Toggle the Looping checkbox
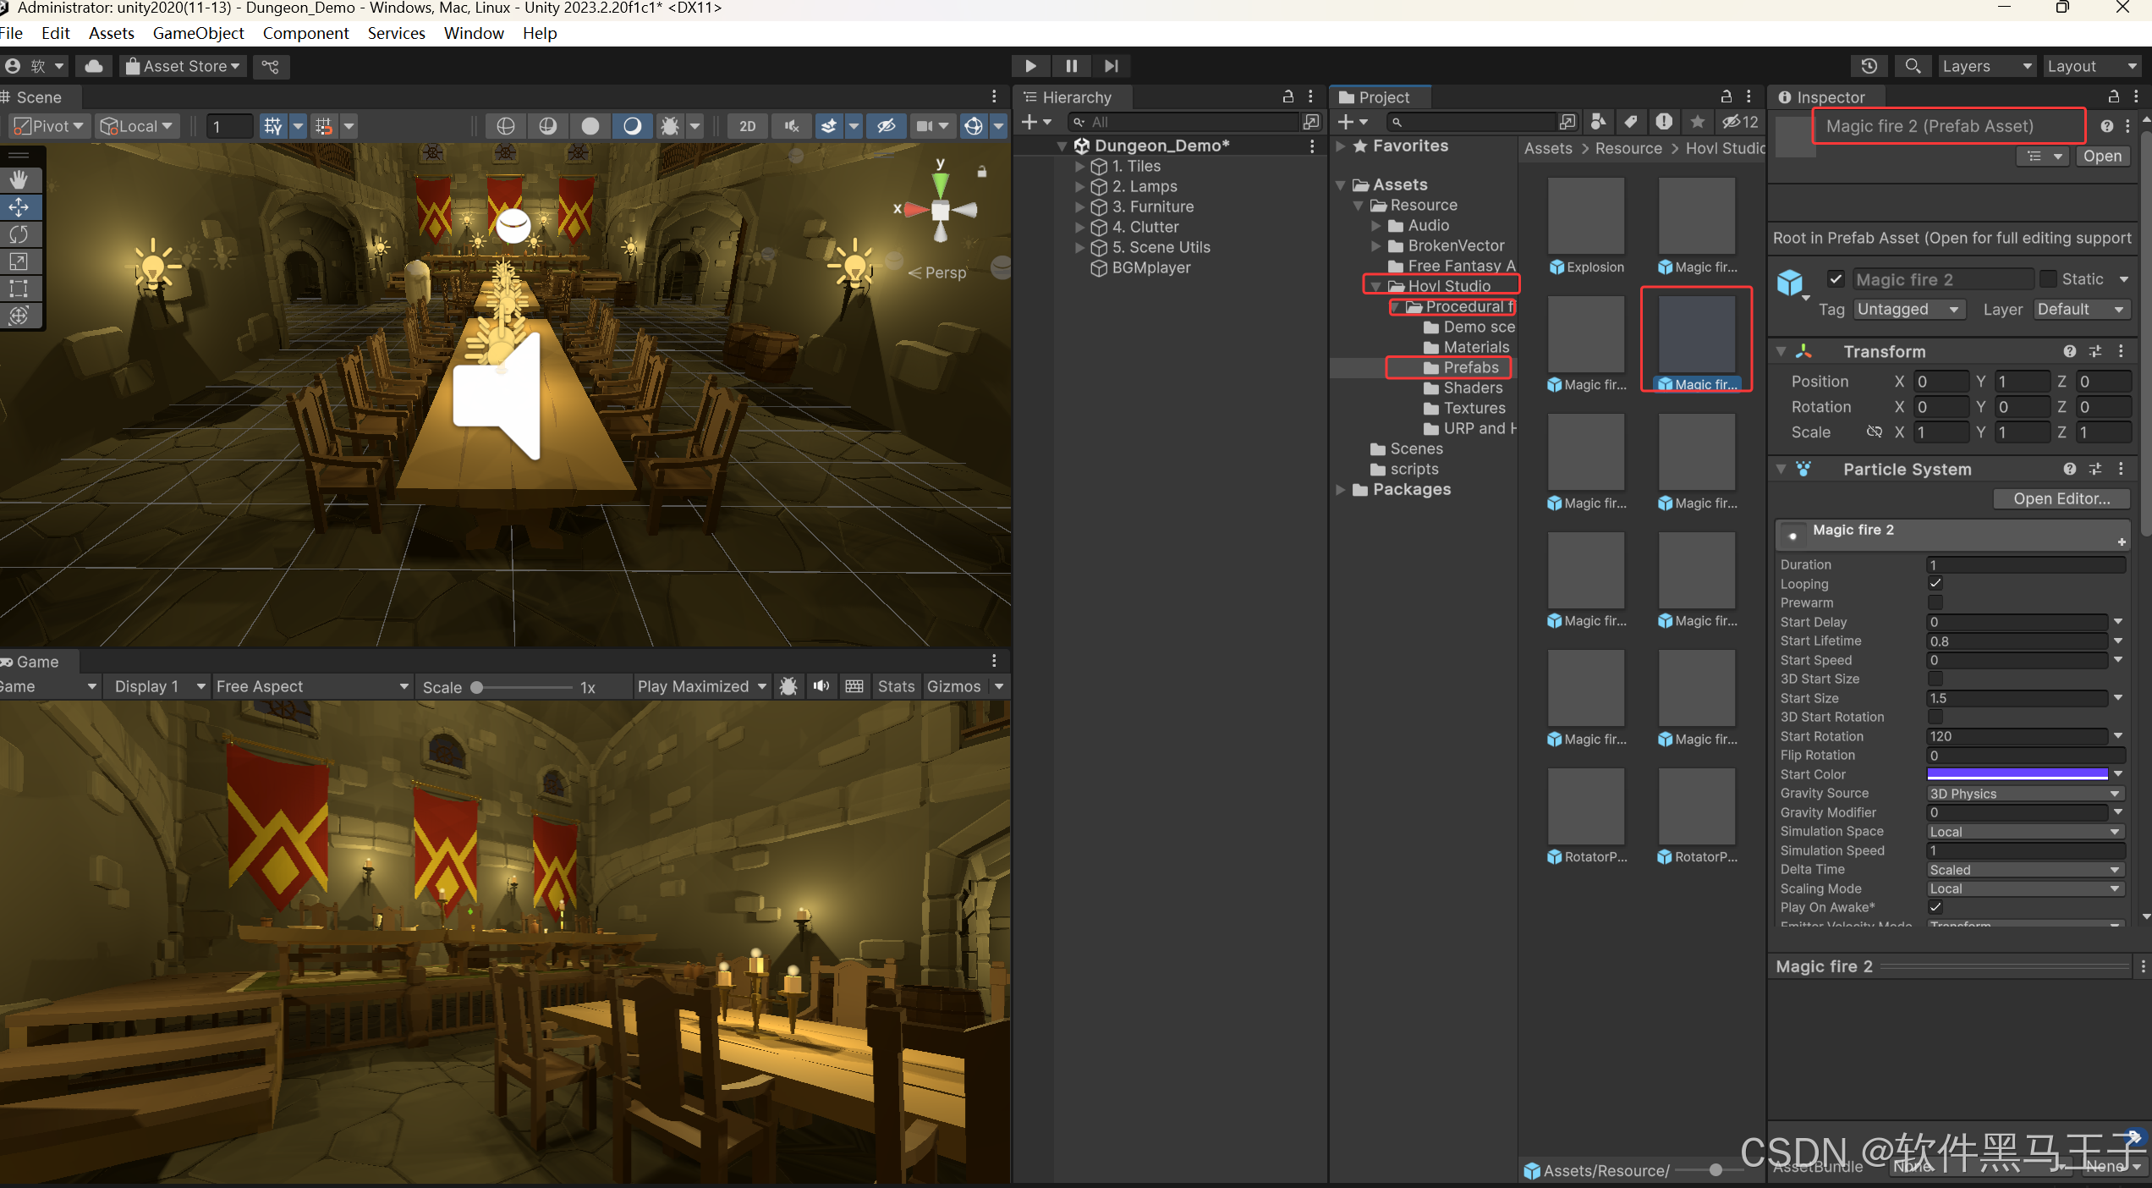This screenshot has width=2152, height=1188. (x=1935, y=583)
